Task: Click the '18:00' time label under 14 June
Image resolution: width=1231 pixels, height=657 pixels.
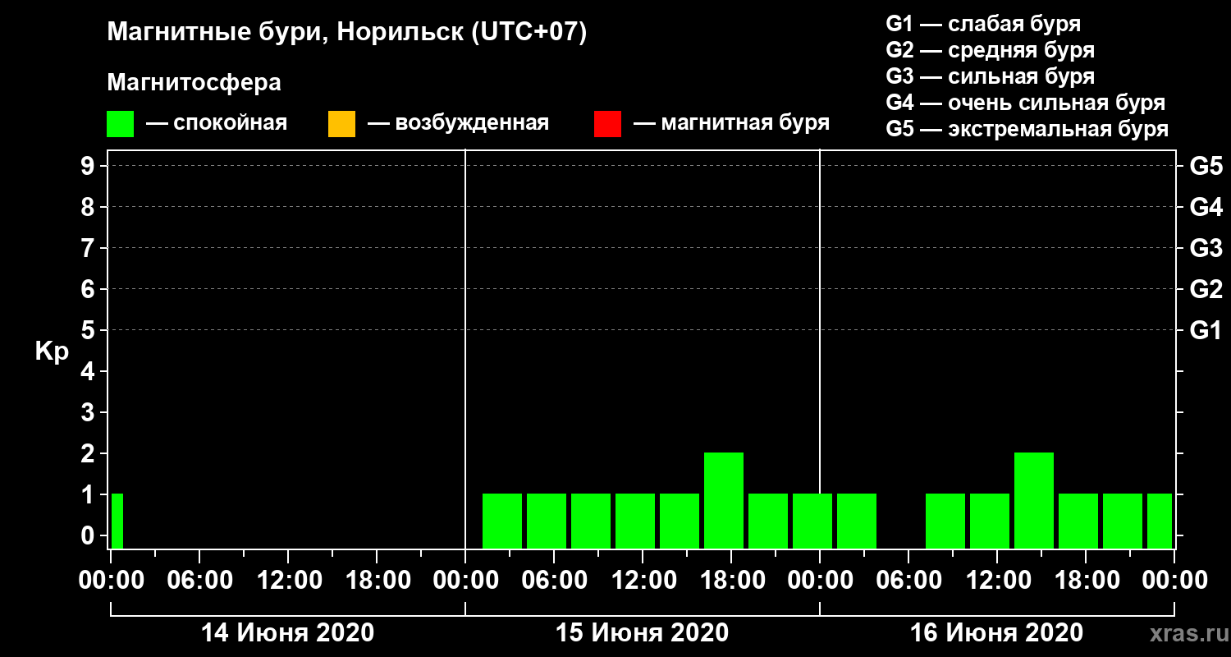Action: coord(377,581)
